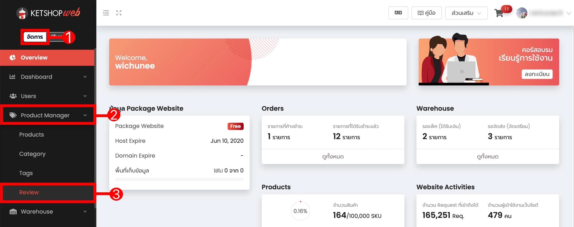Click ดูทั้งหมด under Warehouse

point(488,157)
